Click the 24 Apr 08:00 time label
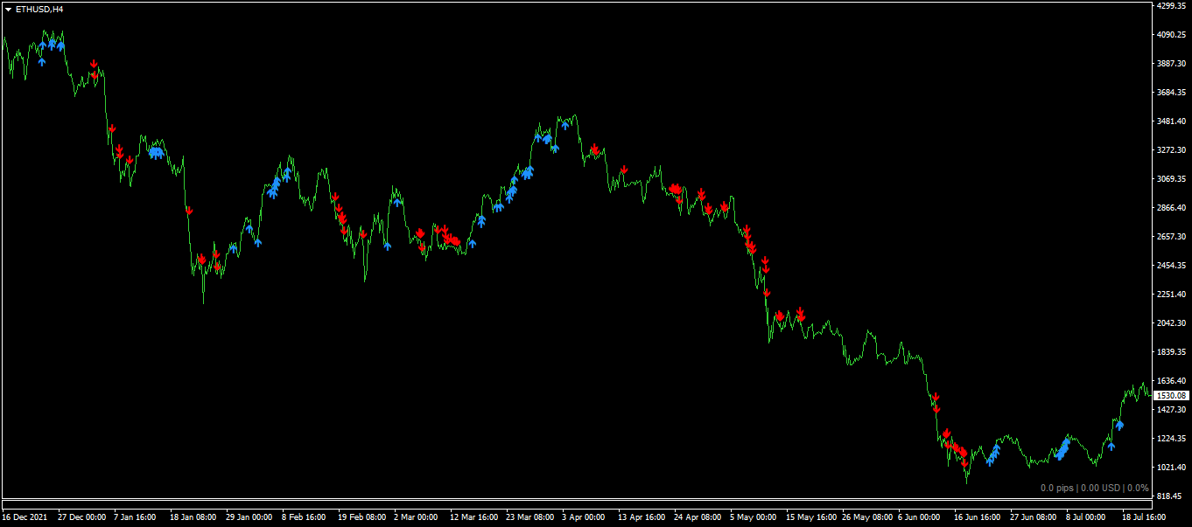This screenshot has width=1192, height=527. [698, 517]
